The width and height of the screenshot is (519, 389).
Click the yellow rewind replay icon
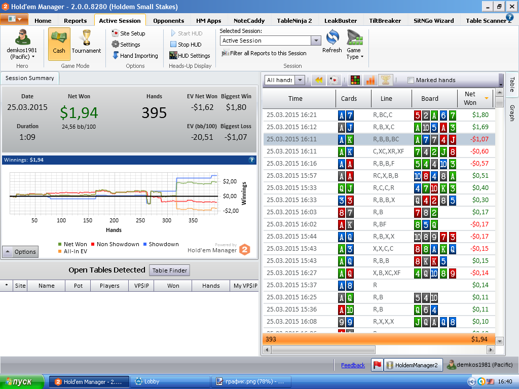pyautogui.click(x=319, y=80)
